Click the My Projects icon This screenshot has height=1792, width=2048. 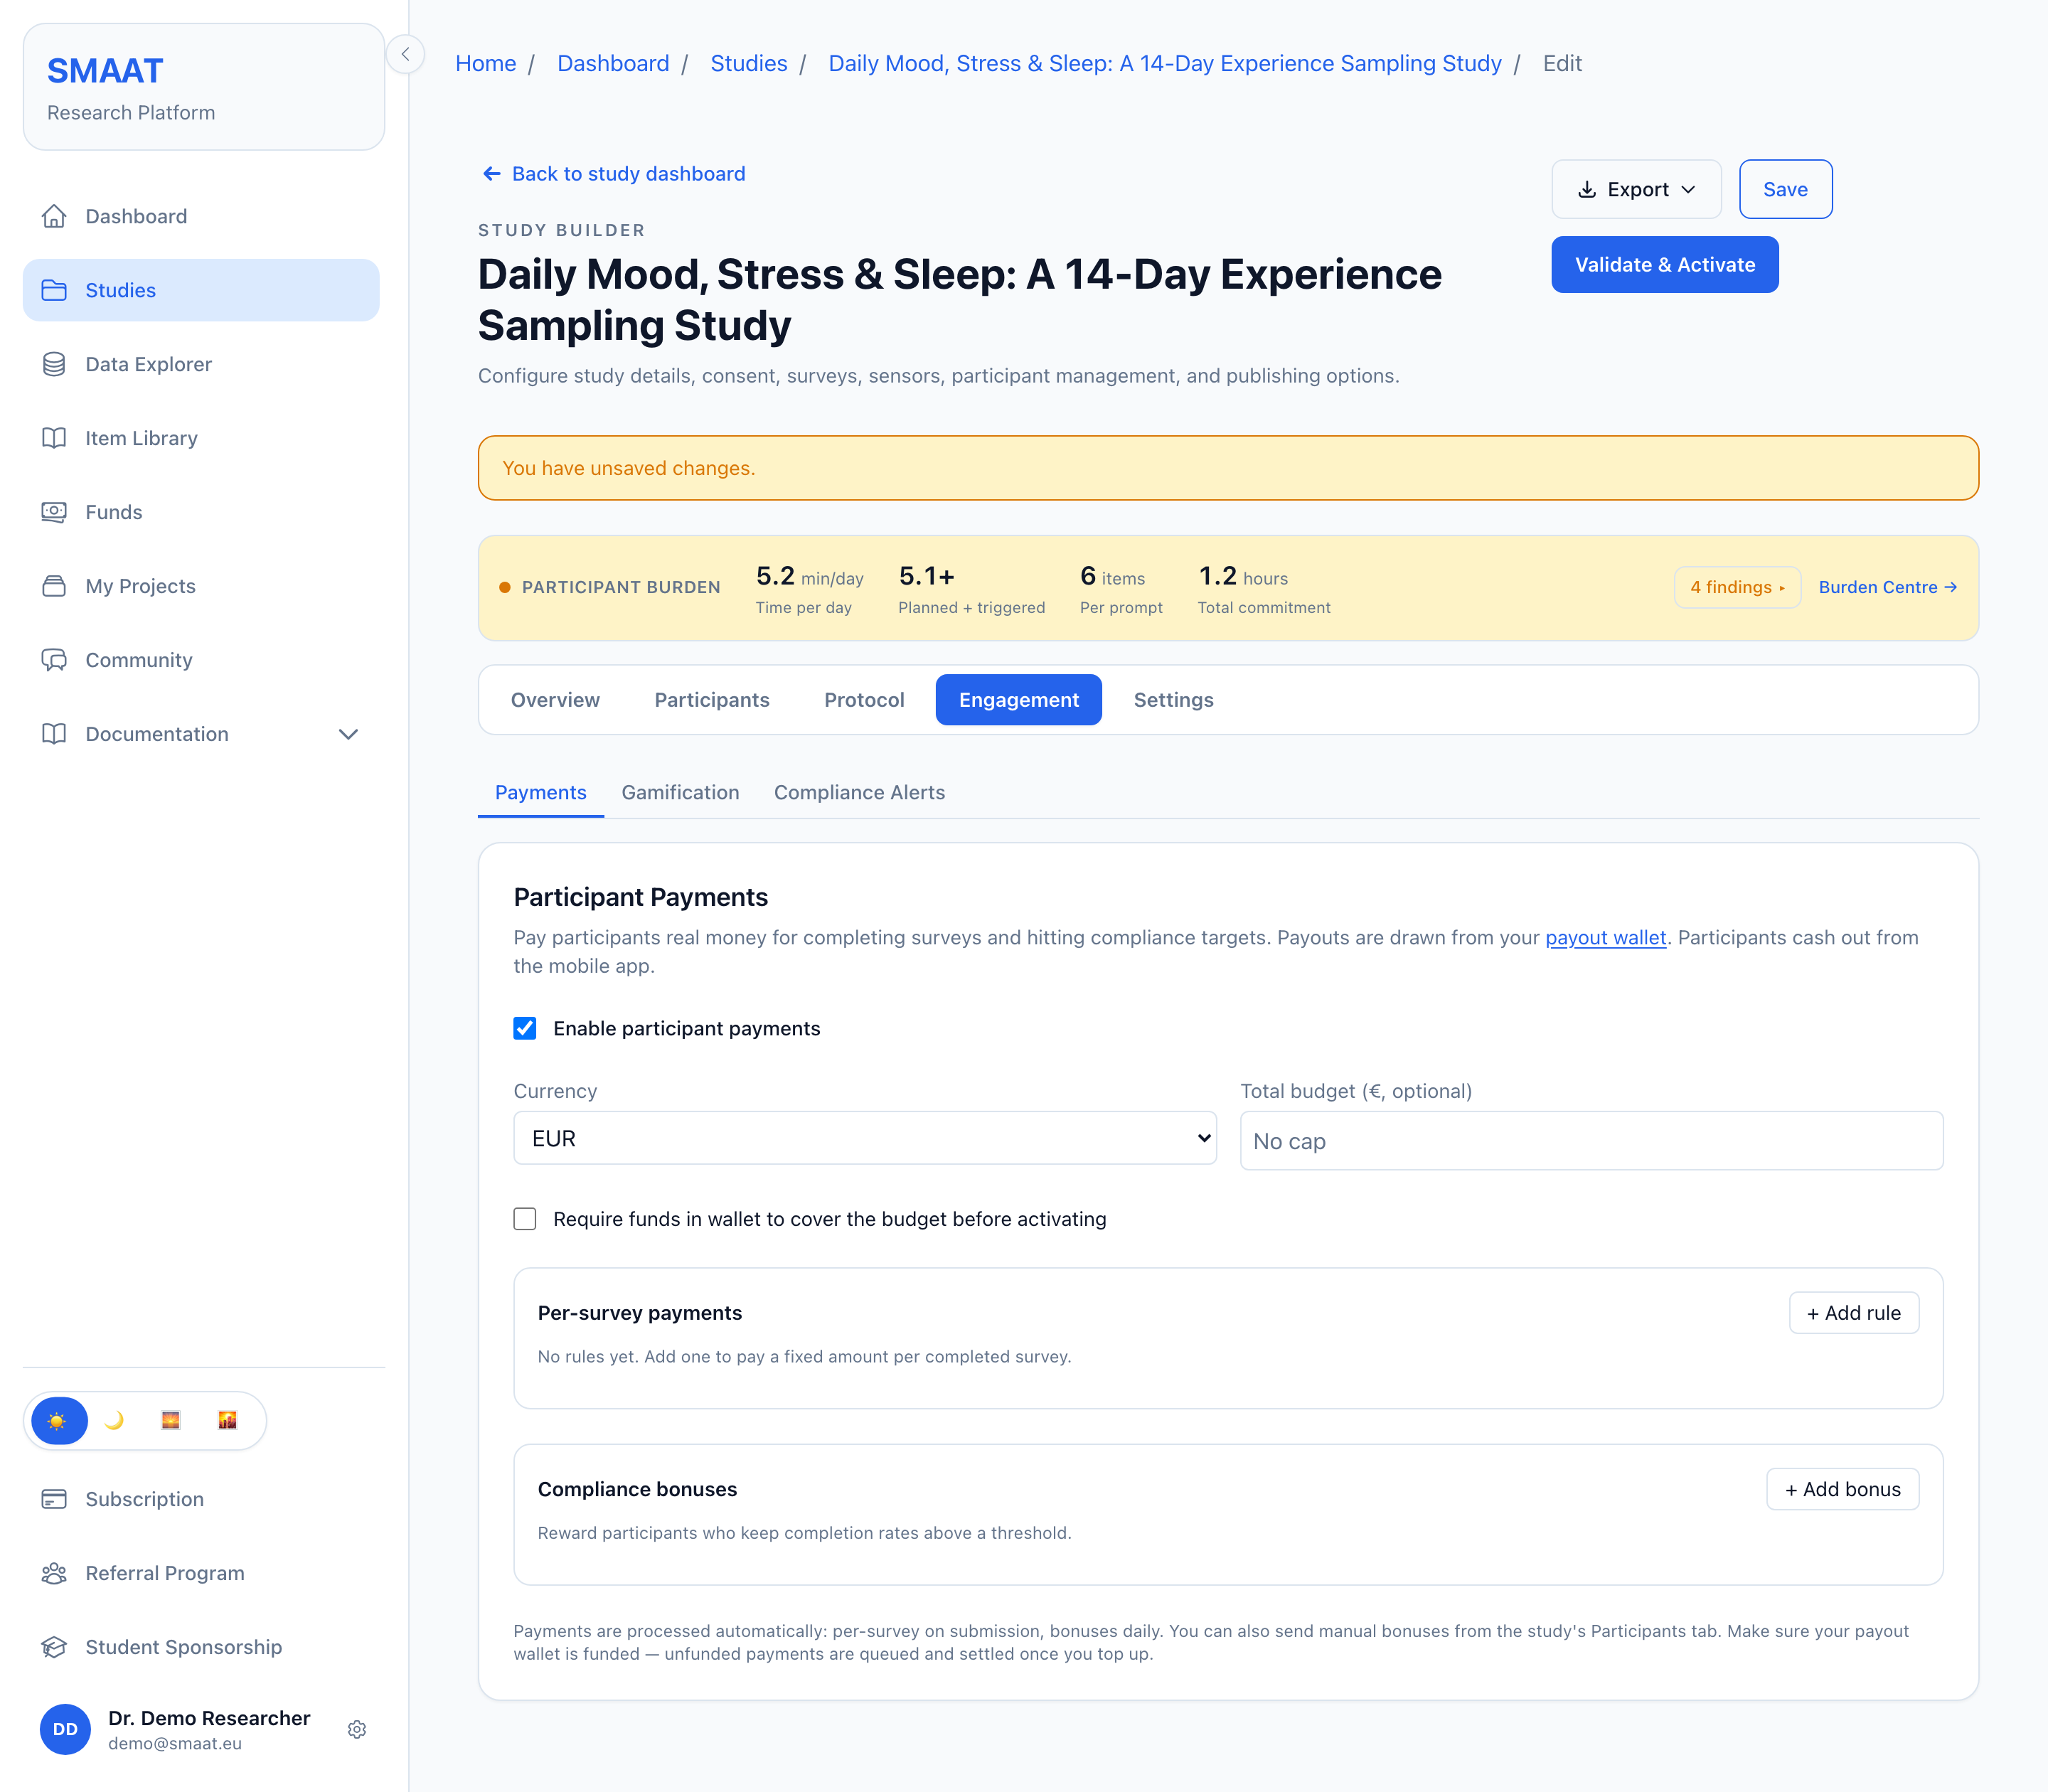coord(54,586)
